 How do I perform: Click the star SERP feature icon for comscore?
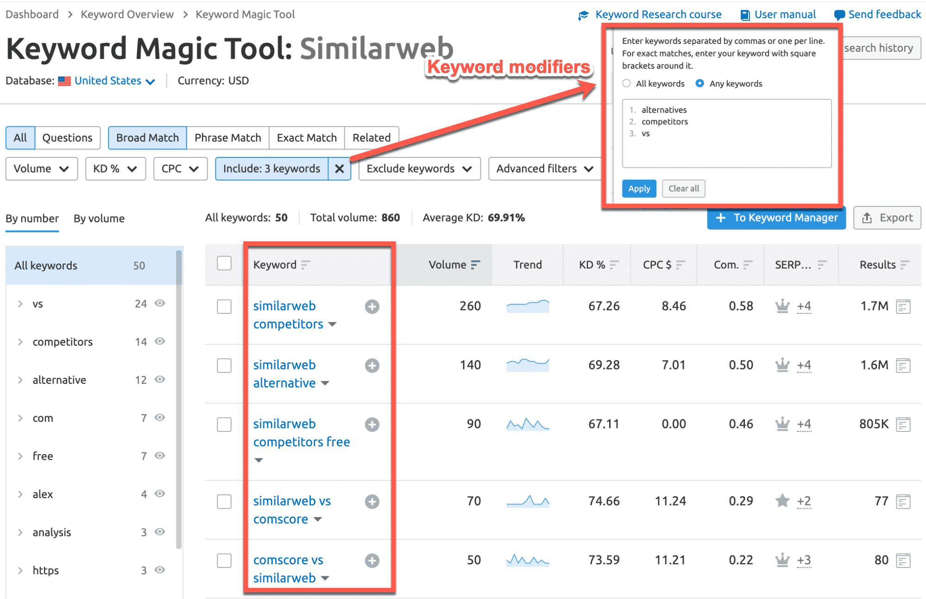782,501
